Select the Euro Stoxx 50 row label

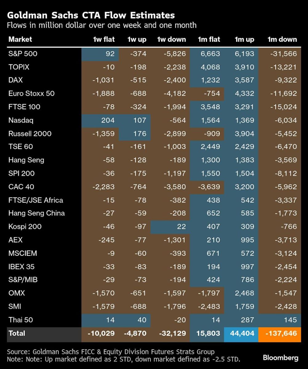(31, 93)
